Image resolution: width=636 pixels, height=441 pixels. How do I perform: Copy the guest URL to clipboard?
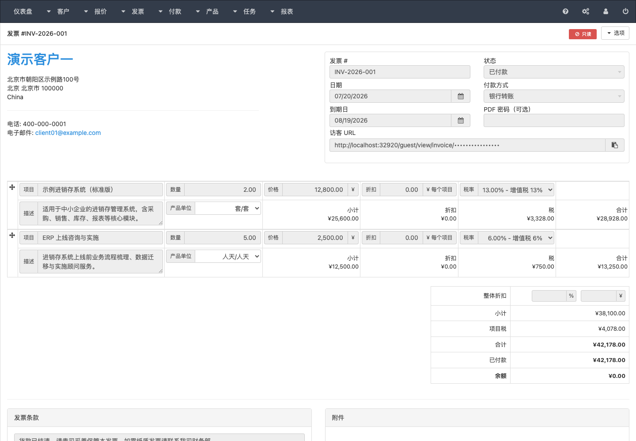(615, 145)
